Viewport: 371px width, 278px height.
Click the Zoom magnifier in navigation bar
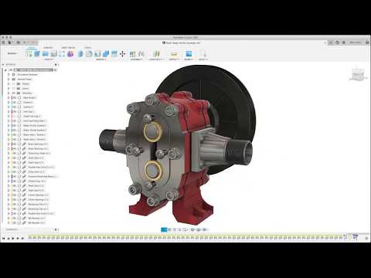(x=185, y=229)
